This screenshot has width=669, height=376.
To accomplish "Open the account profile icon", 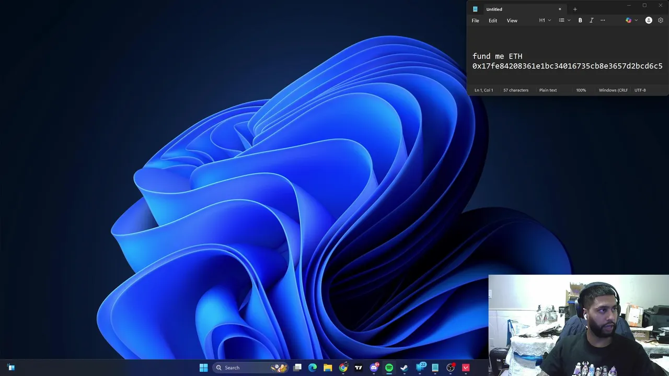I will tap(649, 20).
